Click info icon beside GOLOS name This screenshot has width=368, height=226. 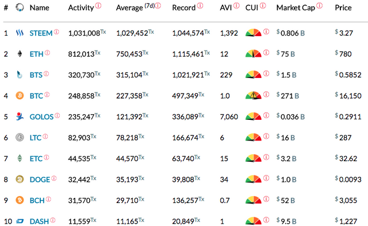click(57, 115)
